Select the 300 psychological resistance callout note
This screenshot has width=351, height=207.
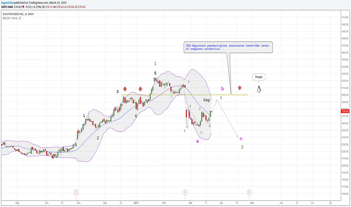(x=228, y=47)
